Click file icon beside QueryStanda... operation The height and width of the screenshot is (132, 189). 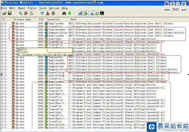click(x=46, y=76)
